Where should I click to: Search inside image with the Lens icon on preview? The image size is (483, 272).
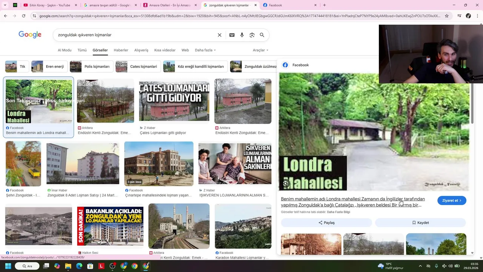(x=286, y=184)
